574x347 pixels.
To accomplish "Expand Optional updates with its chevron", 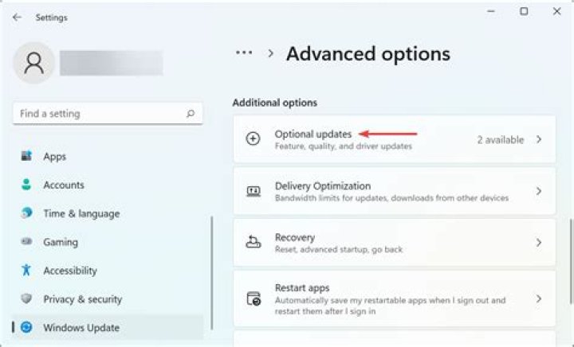I will 538,139.
